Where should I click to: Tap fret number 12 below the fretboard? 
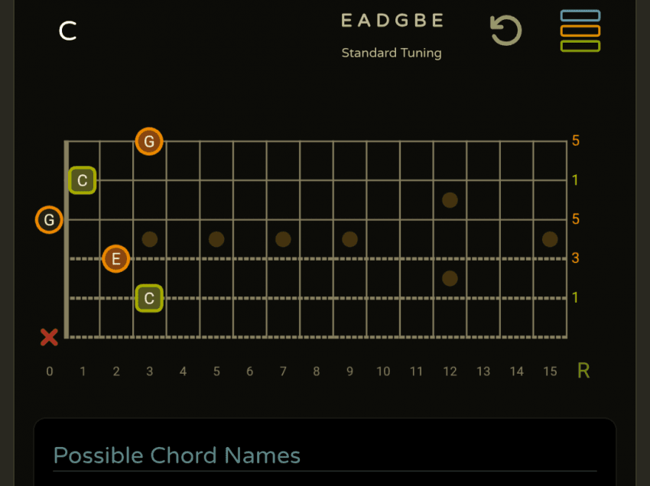pos(450,372)
